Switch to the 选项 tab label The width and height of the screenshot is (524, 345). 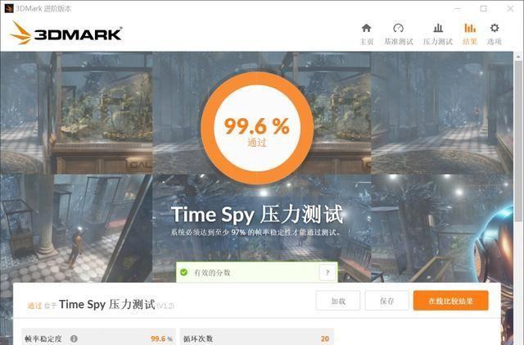[495, 42]
